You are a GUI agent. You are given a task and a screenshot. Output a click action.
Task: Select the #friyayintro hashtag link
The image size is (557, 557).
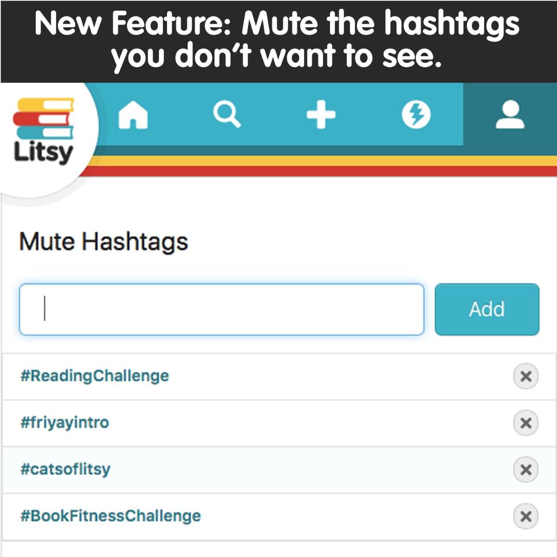65,422
